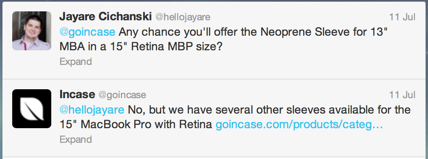Click the "Retina MBP size?" text line

click(x=177, y=47)
